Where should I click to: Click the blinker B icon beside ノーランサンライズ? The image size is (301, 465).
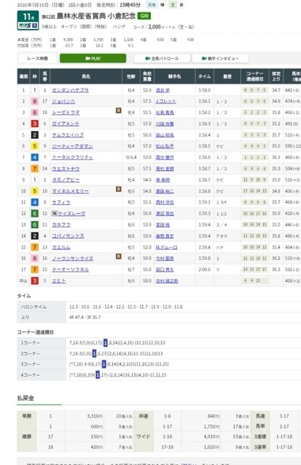118,256
